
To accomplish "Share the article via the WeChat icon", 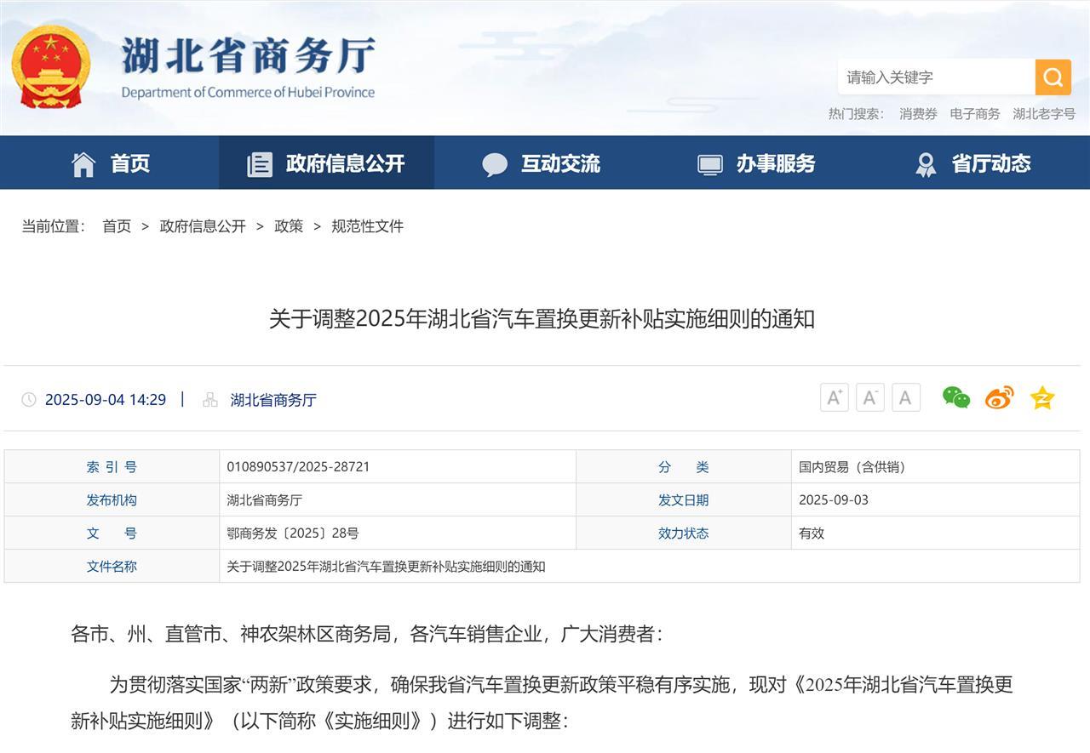I will click(x=955, y=396).
